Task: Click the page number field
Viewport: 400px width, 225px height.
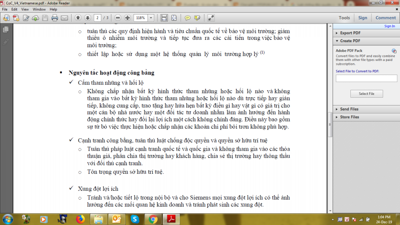Action: click(x=97, y=18)
